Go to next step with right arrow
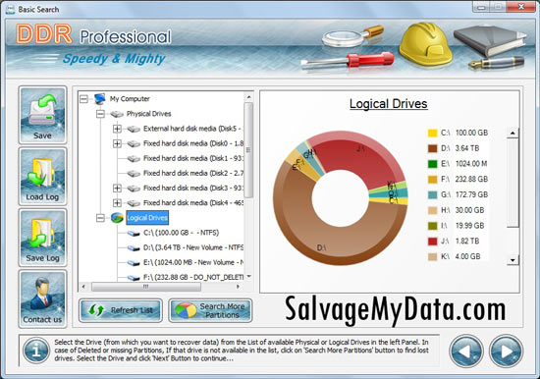Image resolution: width=540 pixels, height=379 pixels. coord(506,352)
